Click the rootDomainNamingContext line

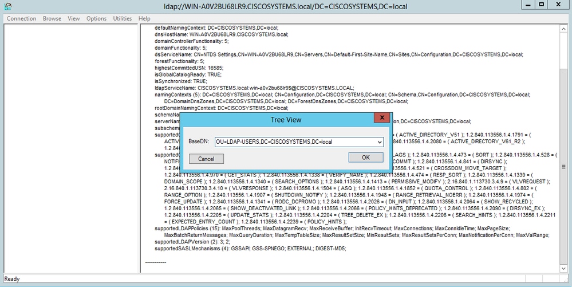coord(222,108)
